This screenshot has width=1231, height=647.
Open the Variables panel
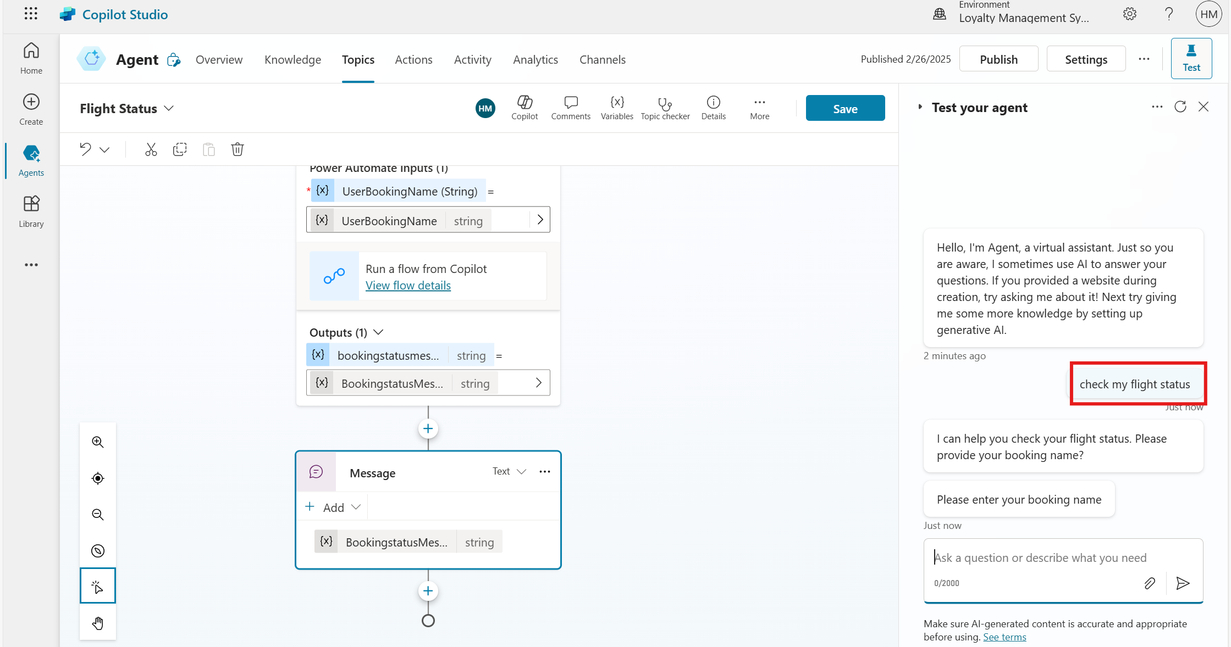coord(616,108)
